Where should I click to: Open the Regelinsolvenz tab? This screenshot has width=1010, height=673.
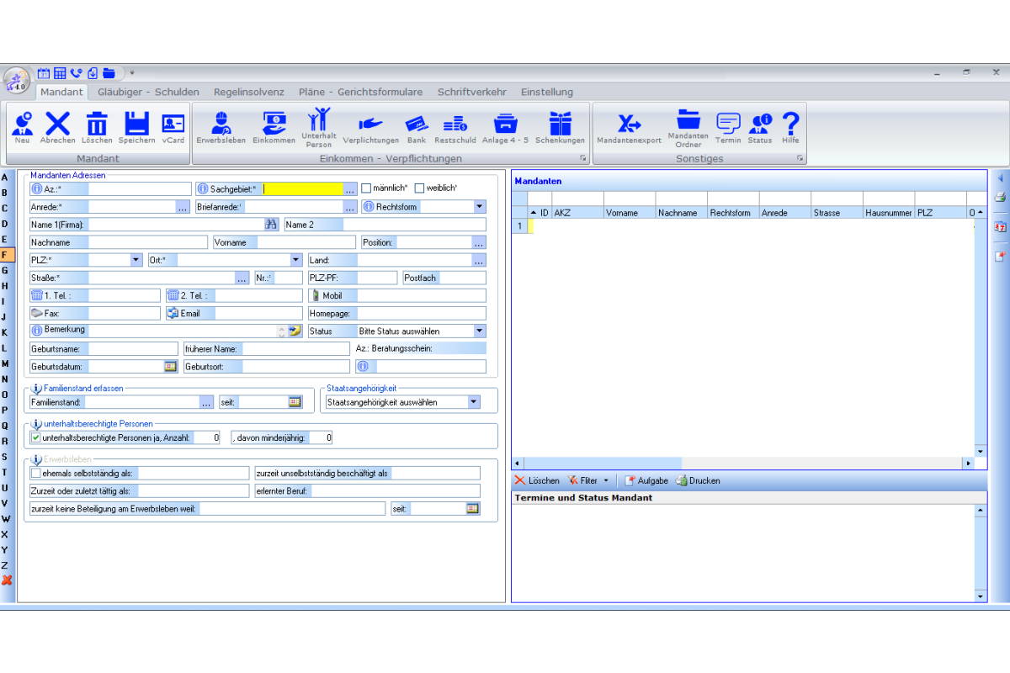point(249,92)
